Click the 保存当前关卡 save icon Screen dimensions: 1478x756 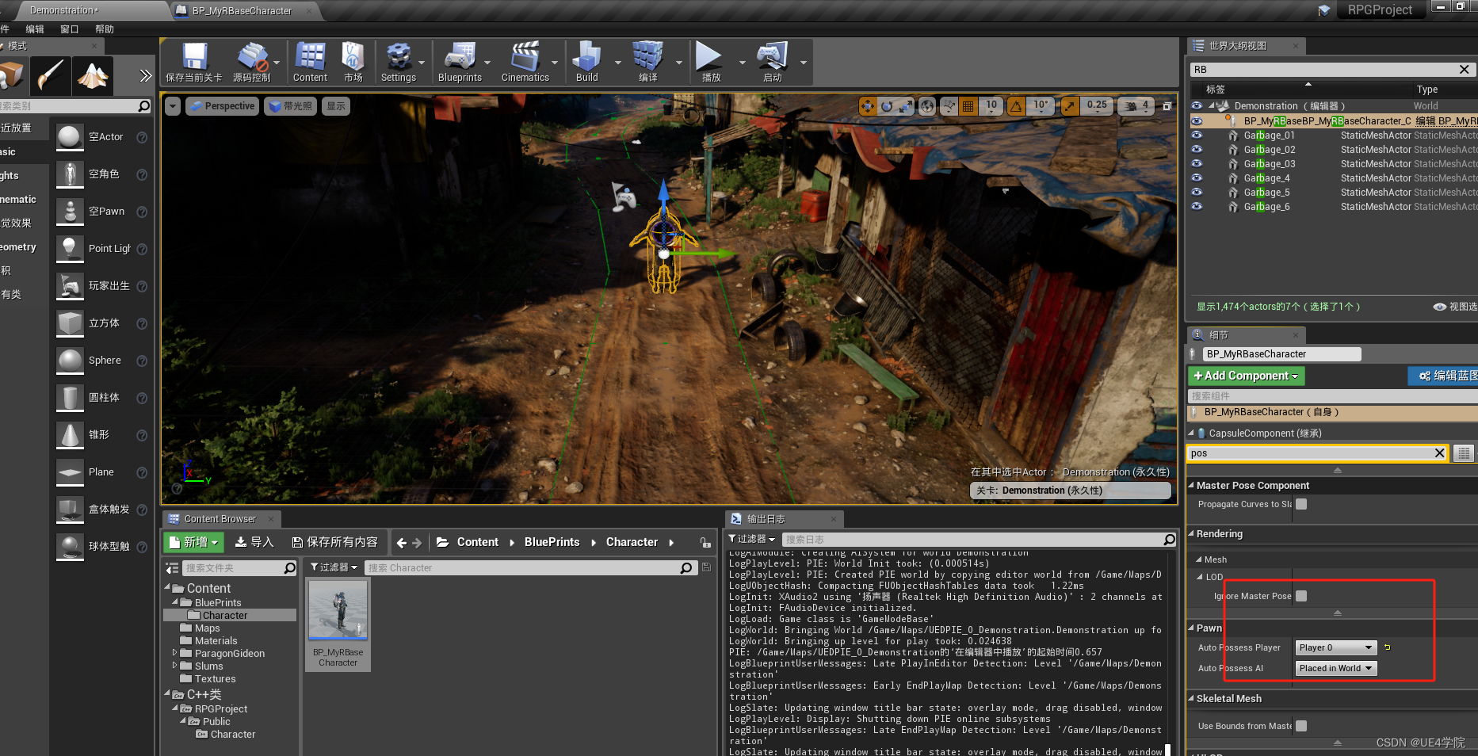[x=193, y=62]
